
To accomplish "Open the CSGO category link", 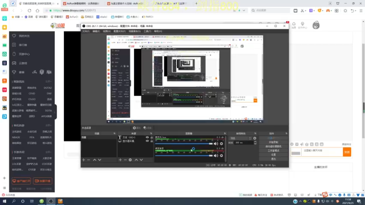I will pyautogui.click(x=32, y=99).
